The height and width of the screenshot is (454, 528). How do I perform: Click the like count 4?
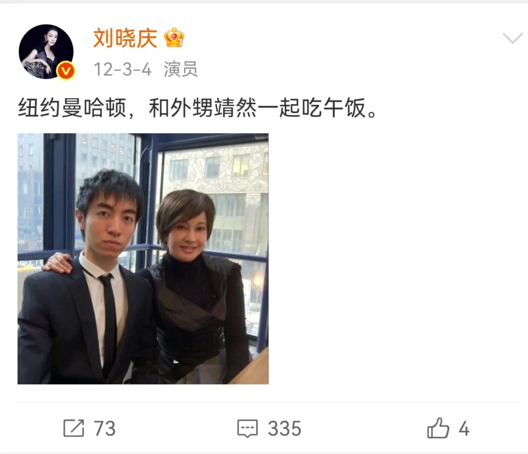click(x=464, y=429)
